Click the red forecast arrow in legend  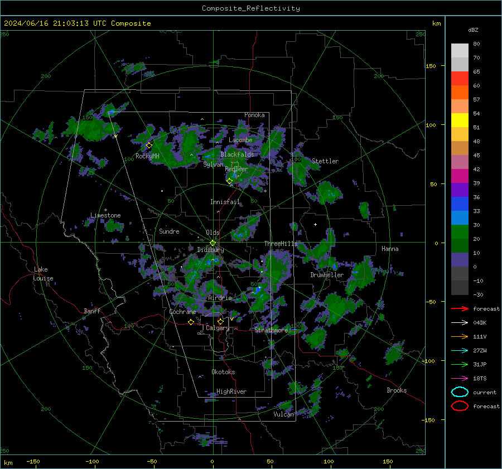coord(460,308)
